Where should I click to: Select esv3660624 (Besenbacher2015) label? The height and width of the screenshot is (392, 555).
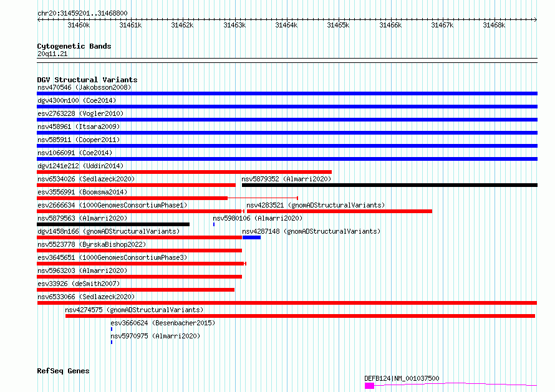(163, 323)
